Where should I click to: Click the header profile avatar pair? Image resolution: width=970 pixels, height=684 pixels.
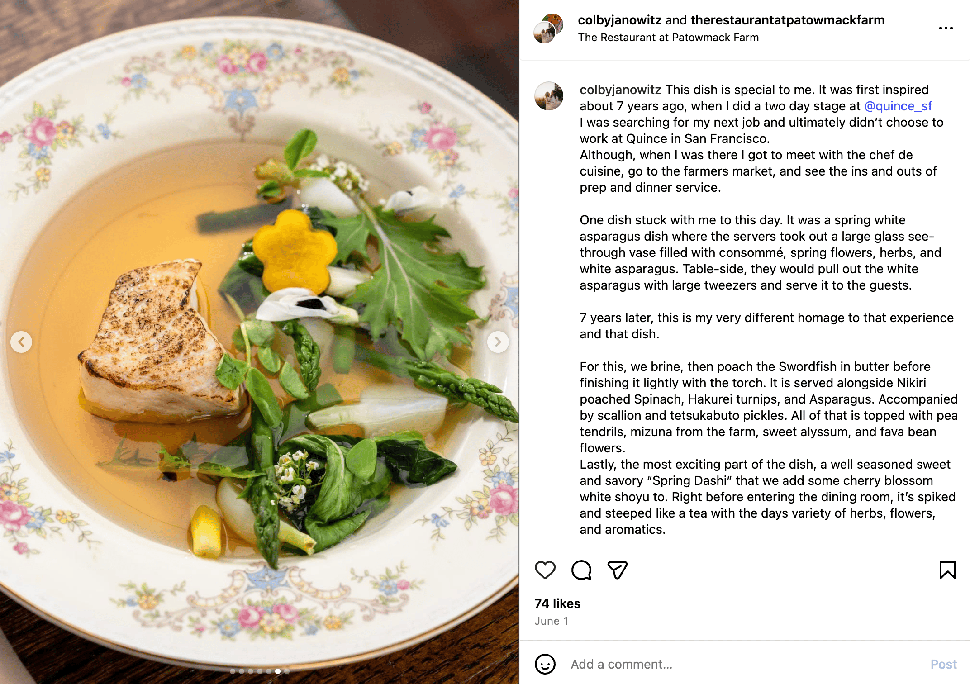coord(548,28)
